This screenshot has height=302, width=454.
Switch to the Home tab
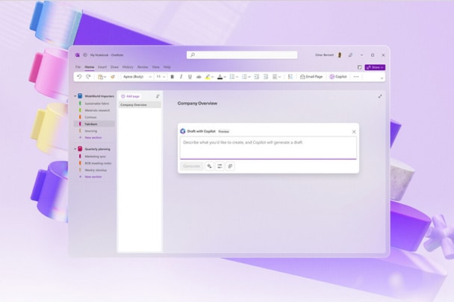(x=89, y=67)
